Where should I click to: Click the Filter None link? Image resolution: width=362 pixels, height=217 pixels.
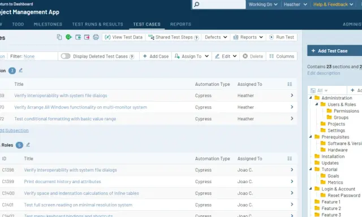click(29, 57)
